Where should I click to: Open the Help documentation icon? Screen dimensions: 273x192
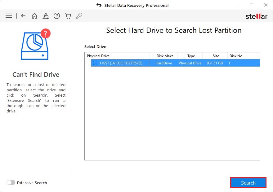57,15
